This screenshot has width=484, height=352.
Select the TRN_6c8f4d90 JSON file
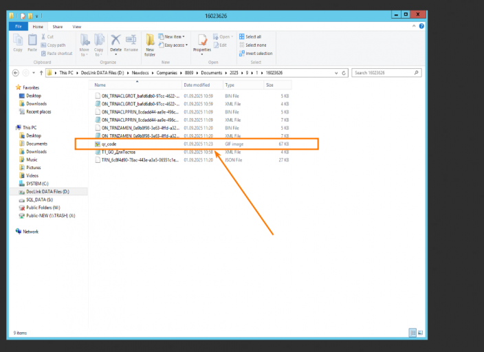click(x=192, y=160)
